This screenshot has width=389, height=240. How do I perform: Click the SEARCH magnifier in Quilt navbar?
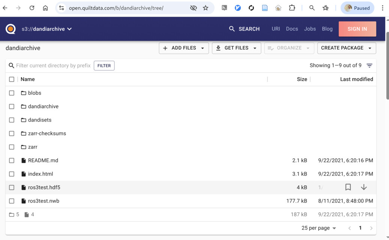[x=232, y=29]
